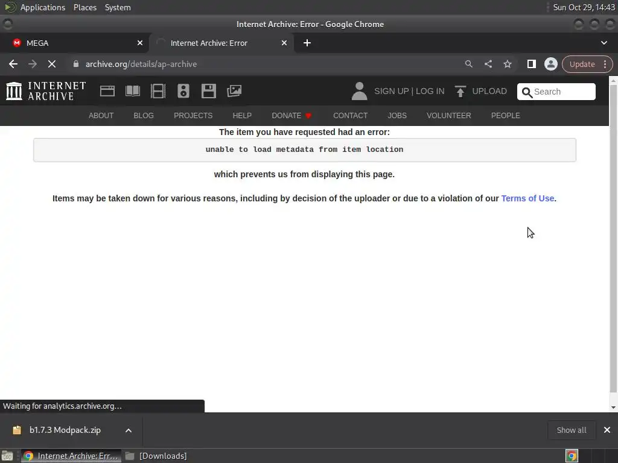Screen dimensions: 618x463
Task: Open the Terms of Use link
Action: point(527,198)
